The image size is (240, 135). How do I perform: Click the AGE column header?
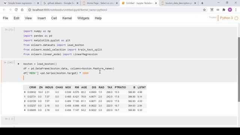click(84, 87)
